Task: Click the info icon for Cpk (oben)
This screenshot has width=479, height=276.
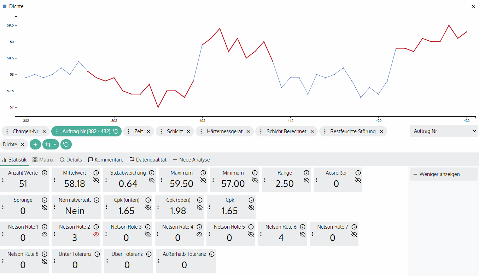Action: (x=200, y=200)
